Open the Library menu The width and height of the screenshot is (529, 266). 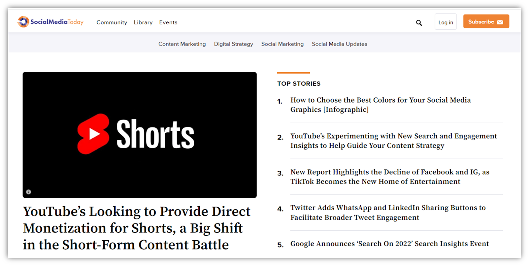pyautogui.click(x=143, y=22)
